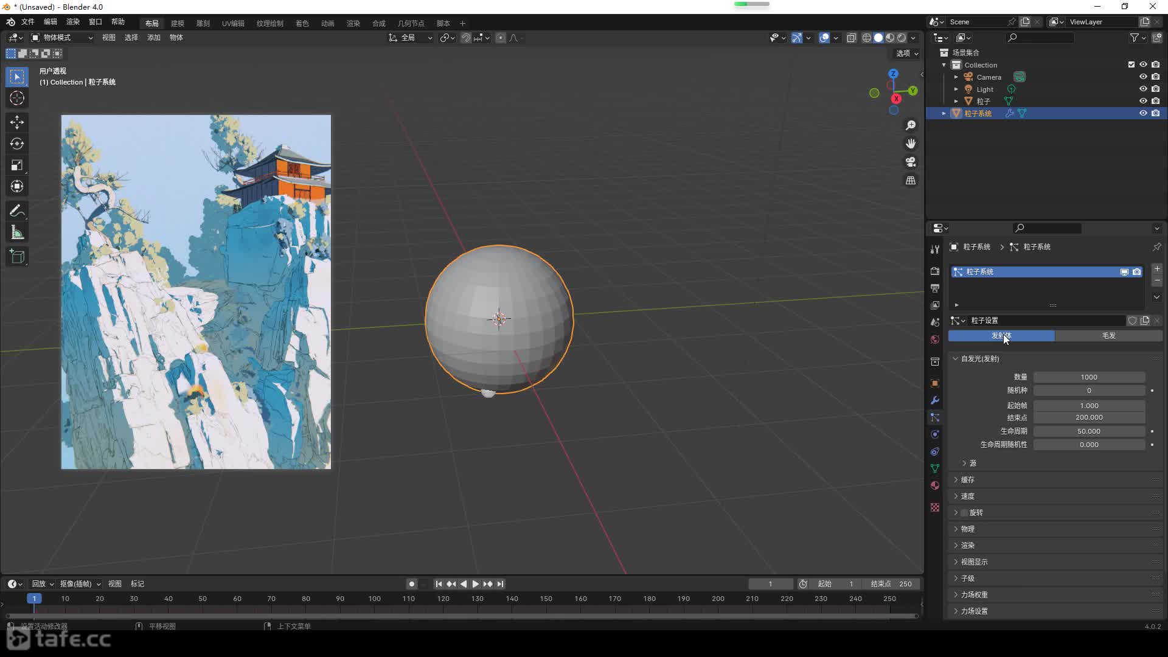The height and width of the screenshot is (657, 1168).
Task: Select wireframe viewport shading
Action: (867, 38)
